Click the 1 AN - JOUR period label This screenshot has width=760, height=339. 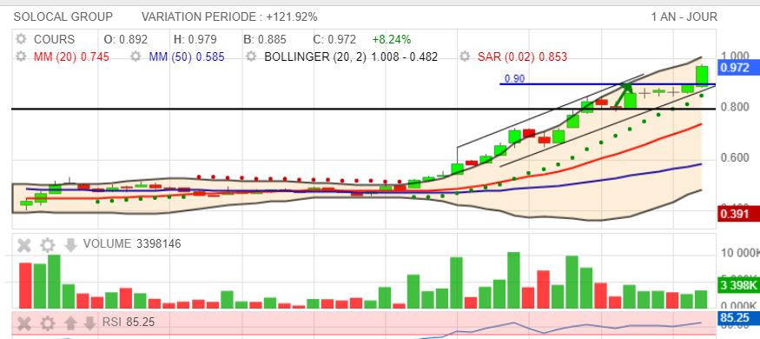(x=684, y=17)
